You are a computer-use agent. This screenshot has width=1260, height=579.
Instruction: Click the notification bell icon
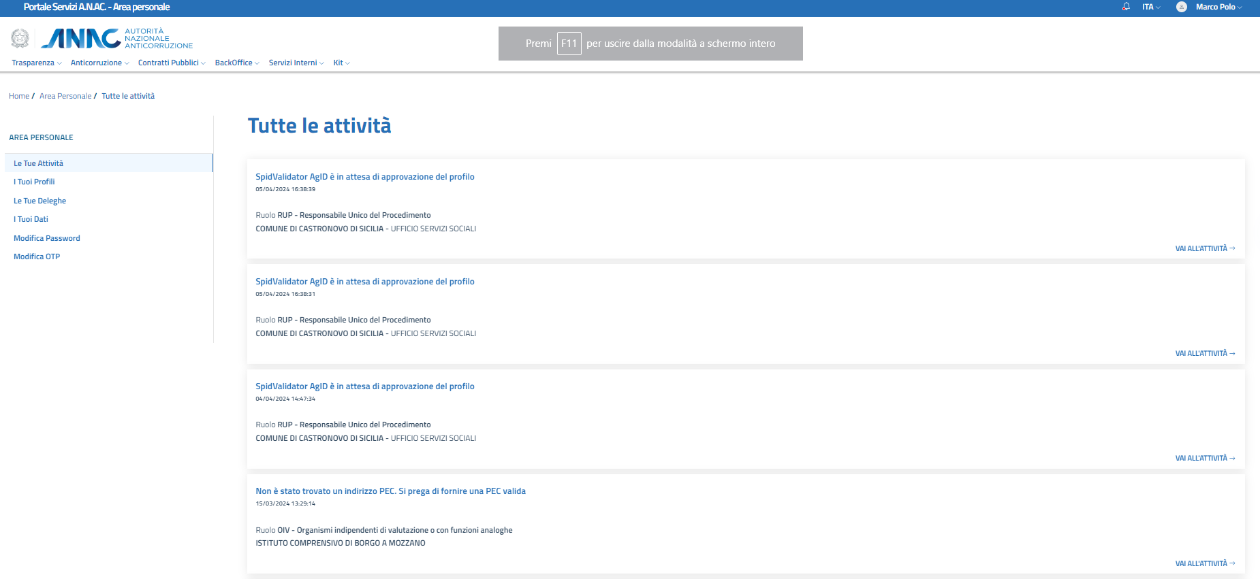coord(1126,7)
